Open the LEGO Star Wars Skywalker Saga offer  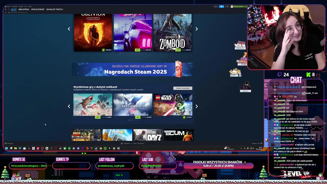click(173, 106)
